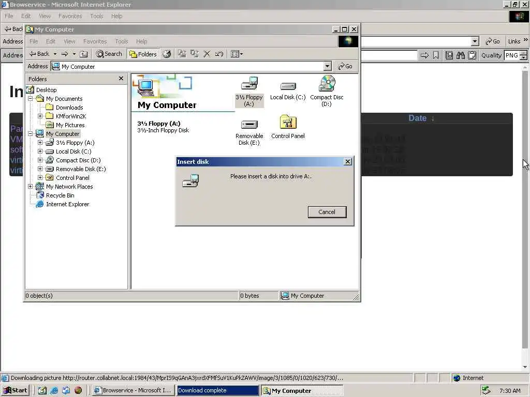The width and height of the screenshot is (530, 397).
Task: Select Local Disk (C:) drive icon
Action: coord(288,91)
